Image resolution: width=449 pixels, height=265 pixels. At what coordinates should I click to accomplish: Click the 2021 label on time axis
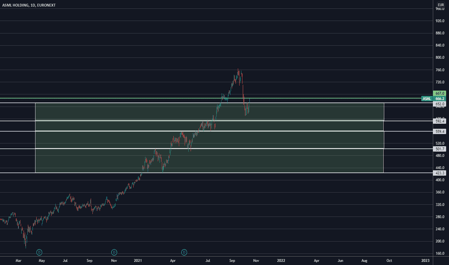[x=138, y=260]
